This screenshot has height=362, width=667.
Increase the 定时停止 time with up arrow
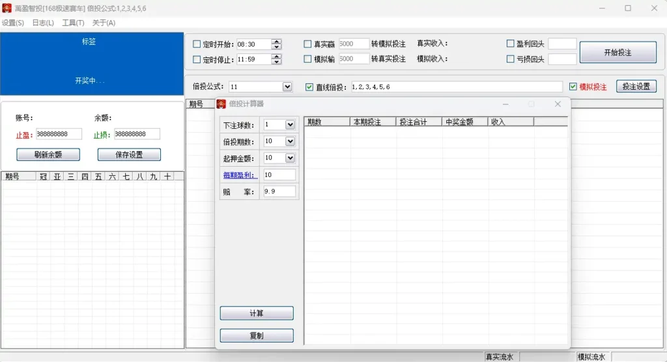[x=276, y=57]
